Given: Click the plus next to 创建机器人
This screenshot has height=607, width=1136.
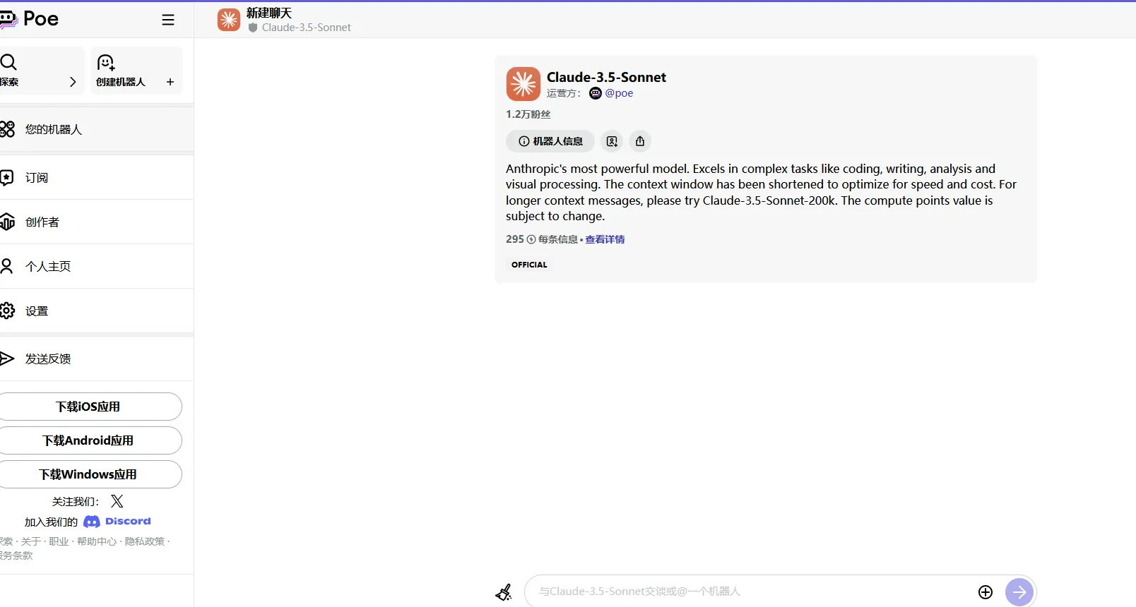Looking at the screenshot, I should coord(170,82).
